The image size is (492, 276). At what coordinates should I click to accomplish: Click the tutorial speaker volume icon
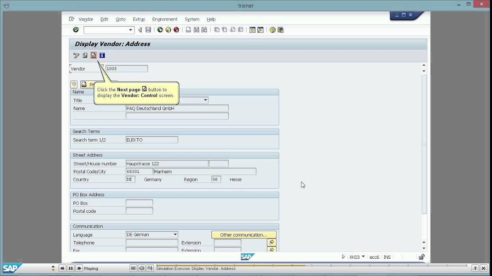point(142,268)
